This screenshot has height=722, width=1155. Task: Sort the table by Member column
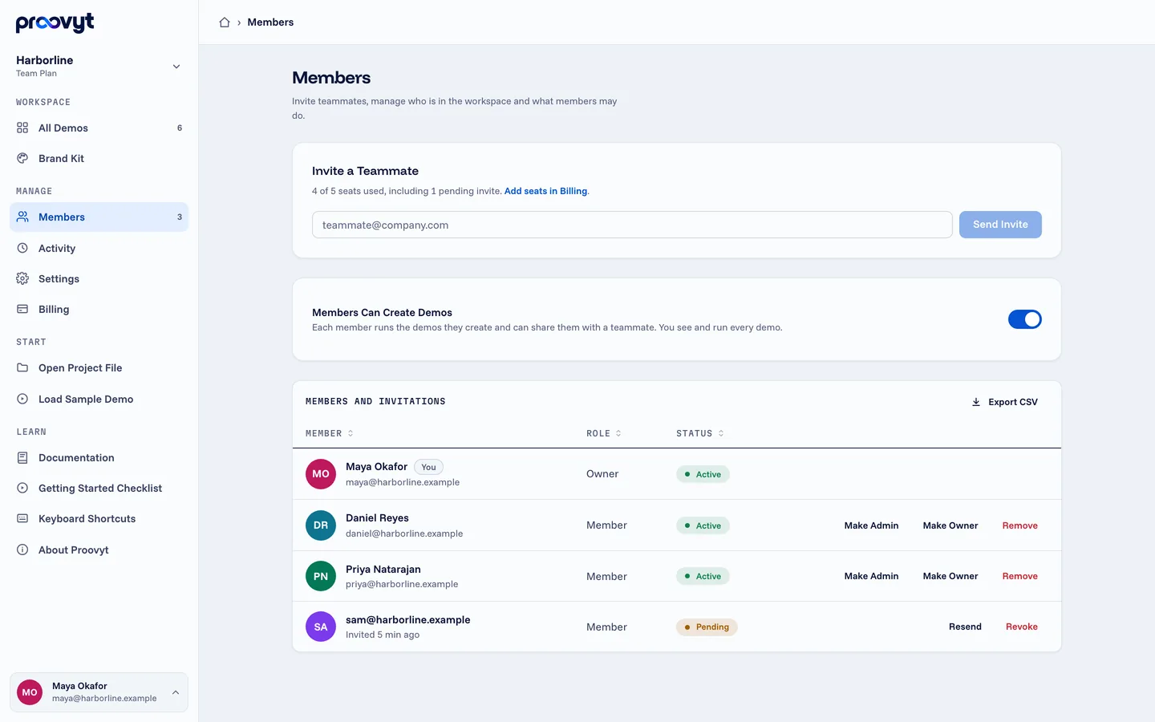tap(330, 433)
